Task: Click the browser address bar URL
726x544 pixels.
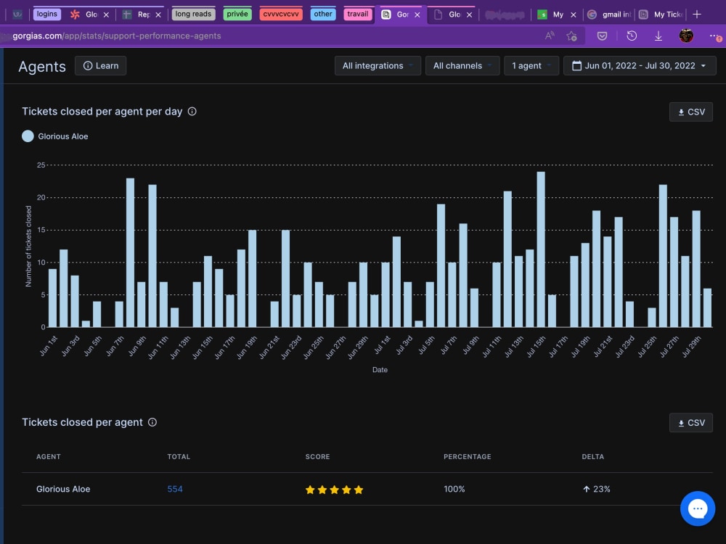Action: pos(117,36)
